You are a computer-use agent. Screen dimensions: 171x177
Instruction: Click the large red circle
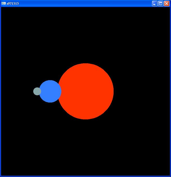[x=86, y=91]
